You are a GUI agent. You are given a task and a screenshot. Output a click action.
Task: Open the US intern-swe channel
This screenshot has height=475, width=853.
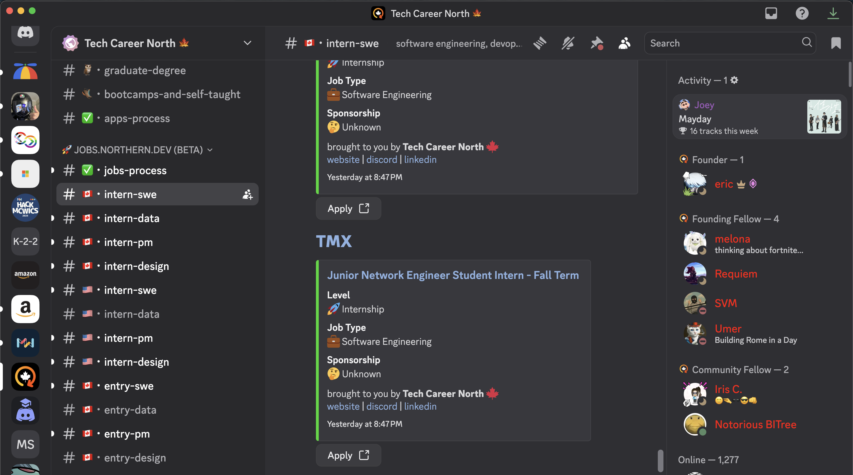click(x=157, y=290)
